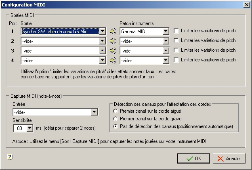Open port 3 Sortie dropdown
Viewport: 252px width, 170px height.
point(103,50)
